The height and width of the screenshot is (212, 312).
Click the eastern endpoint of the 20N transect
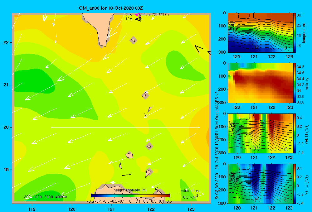[199, 127]
